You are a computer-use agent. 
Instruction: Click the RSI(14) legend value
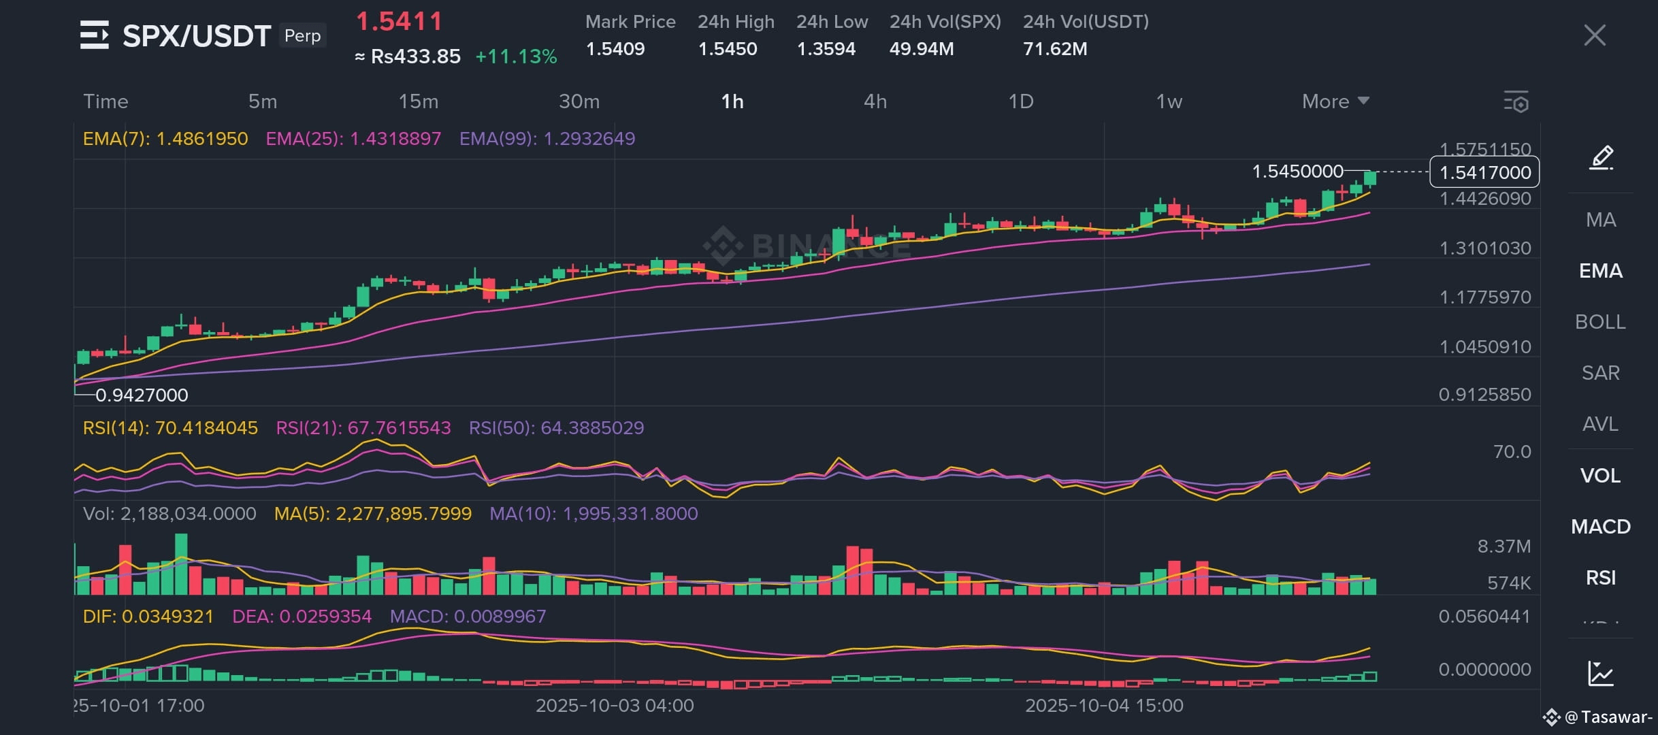pos(170,428)
